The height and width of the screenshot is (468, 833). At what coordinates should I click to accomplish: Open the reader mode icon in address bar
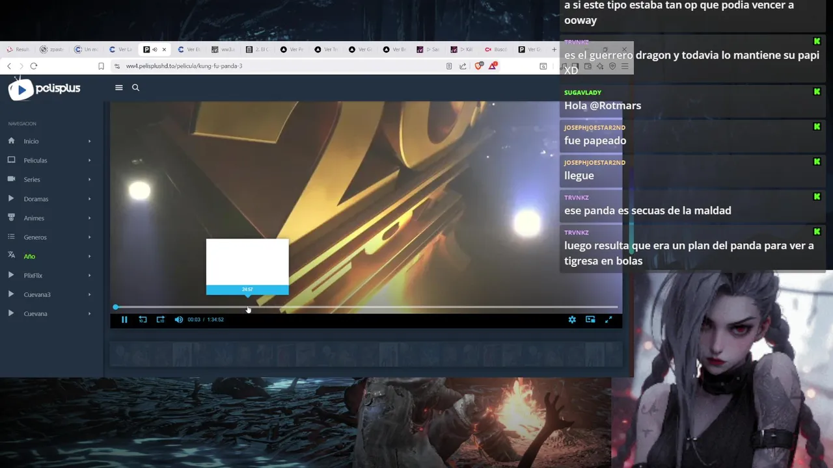[x=449, y=66]
